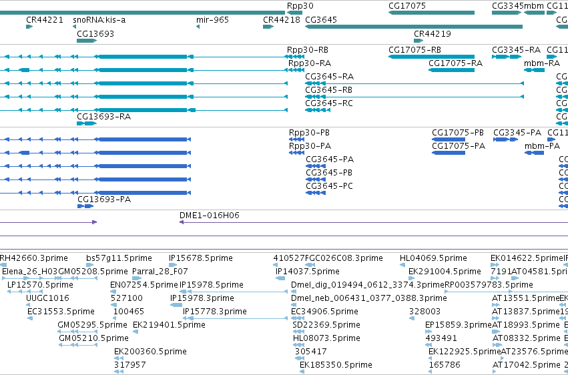Click the GM05210.5prime EST label
Viewport: 568px width, 375px height.
click(94, 339)
